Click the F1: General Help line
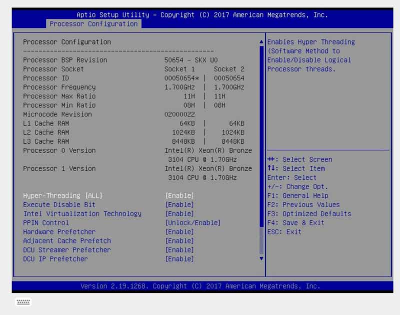 point(297,196)
